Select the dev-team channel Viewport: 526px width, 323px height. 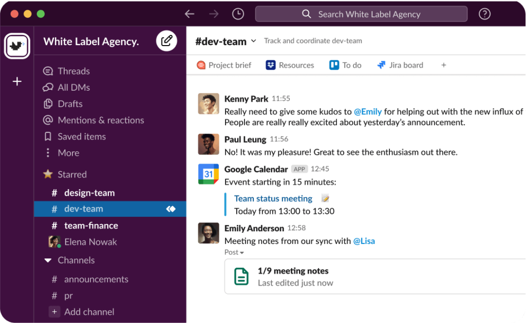(110, 209)
